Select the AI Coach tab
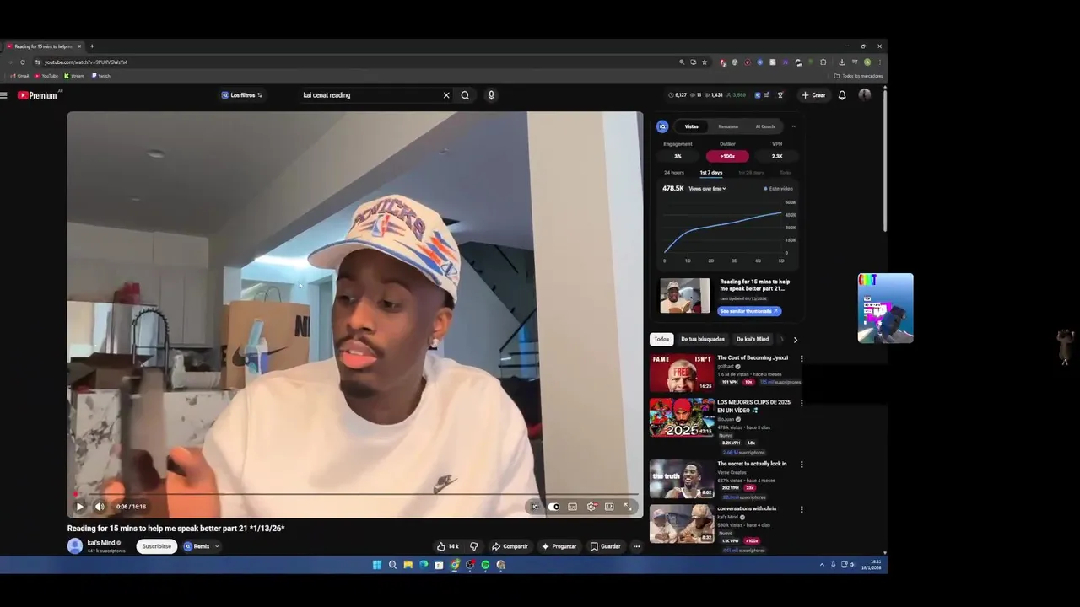Viewport: 1080px width, 607px height. click(765, 126)
